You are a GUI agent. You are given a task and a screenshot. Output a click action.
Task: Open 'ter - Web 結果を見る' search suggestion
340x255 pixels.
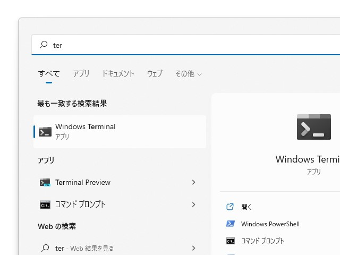(x=120, y=248)
